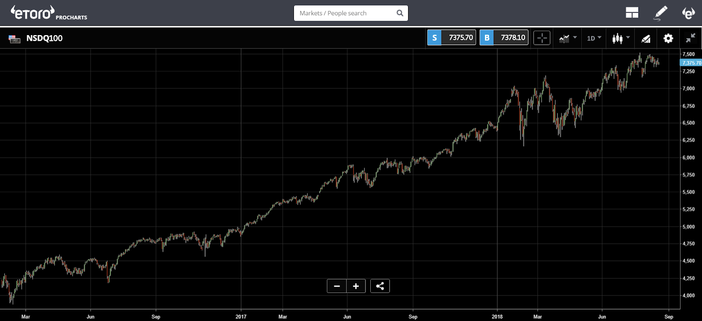The image size is (702, 321).
Task: Open the studies/indicators icon
Action: [x=646, y=39]
